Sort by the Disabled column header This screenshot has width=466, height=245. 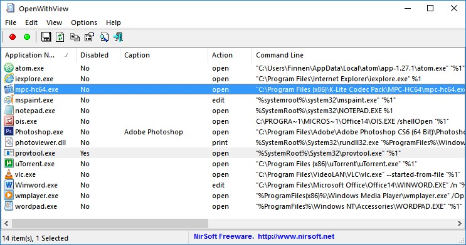[x=98, y=55]
